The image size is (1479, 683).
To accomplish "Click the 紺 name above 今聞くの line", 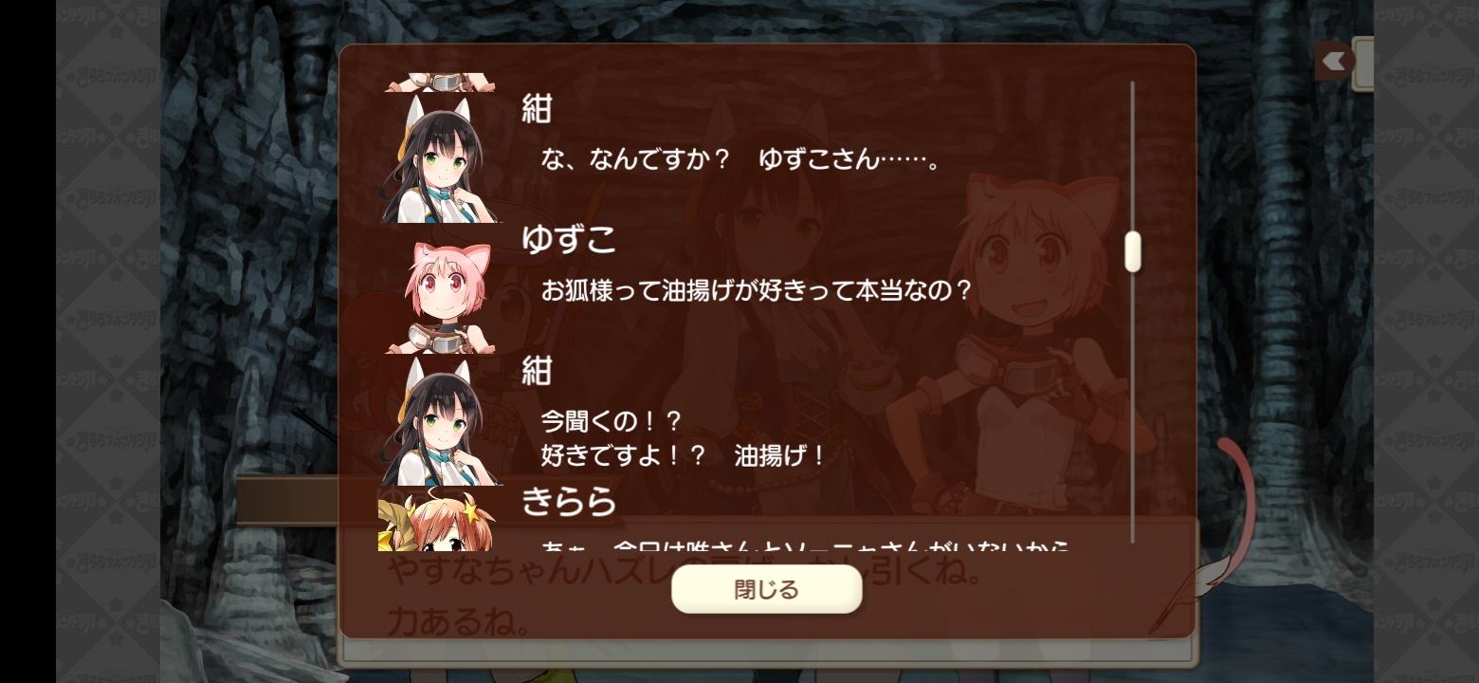I will coord(537,370).
